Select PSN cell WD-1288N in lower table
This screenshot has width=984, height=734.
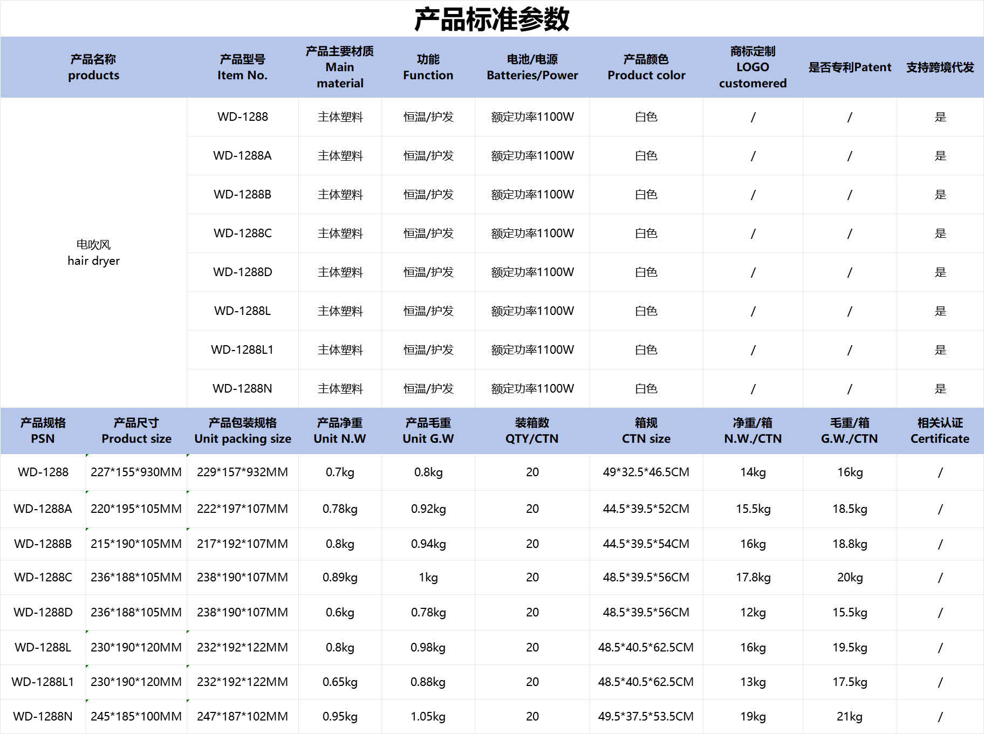point(43,717)
